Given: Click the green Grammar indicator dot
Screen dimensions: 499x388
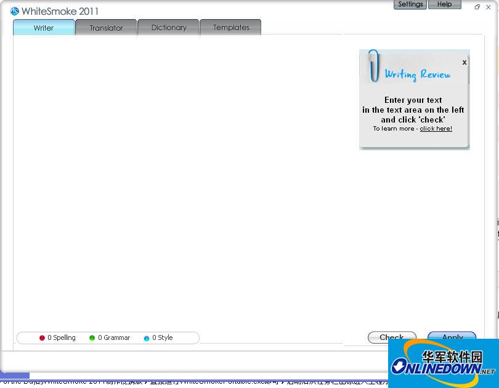Looking at the screenshot, I should tap(92, 337).
